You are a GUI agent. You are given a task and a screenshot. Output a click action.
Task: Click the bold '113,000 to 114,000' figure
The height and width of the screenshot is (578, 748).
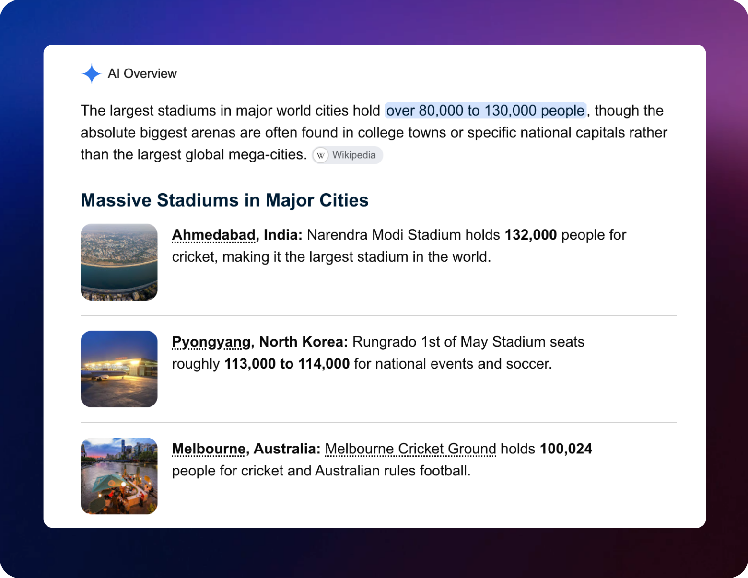(287, 364)
